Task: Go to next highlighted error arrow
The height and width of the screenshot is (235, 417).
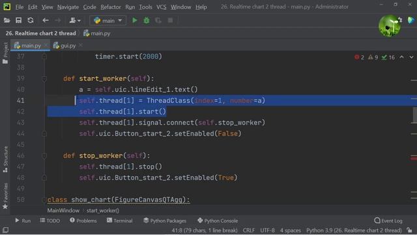Action: pyautogui.click(x=411, y=57)
